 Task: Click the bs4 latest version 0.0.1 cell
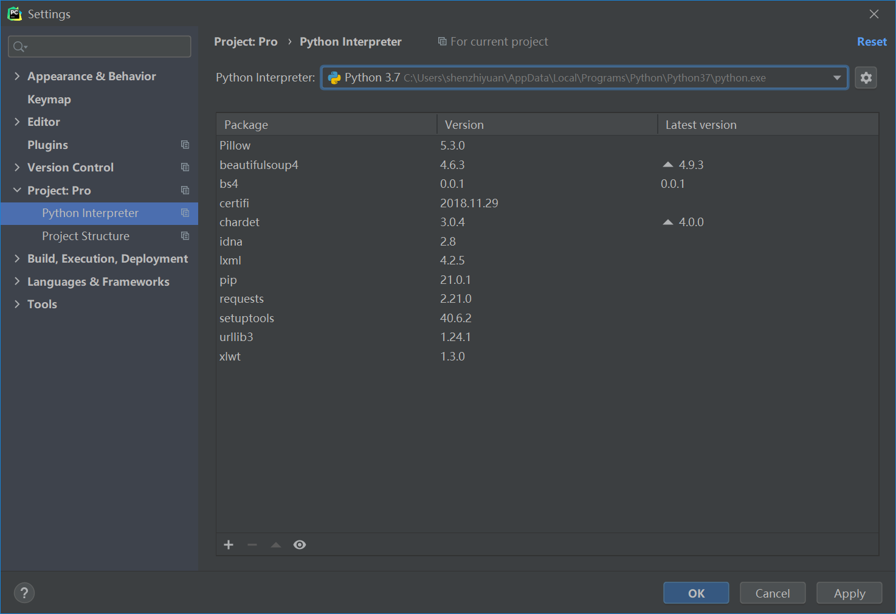tap(673, 184)
